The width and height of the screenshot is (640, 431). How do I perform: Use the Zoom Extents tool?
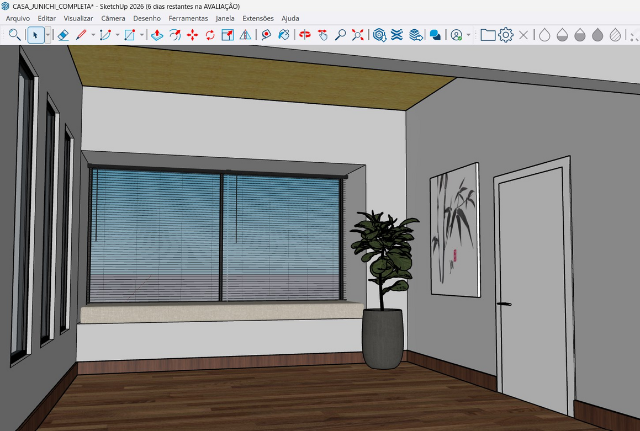tap(358, 35)
